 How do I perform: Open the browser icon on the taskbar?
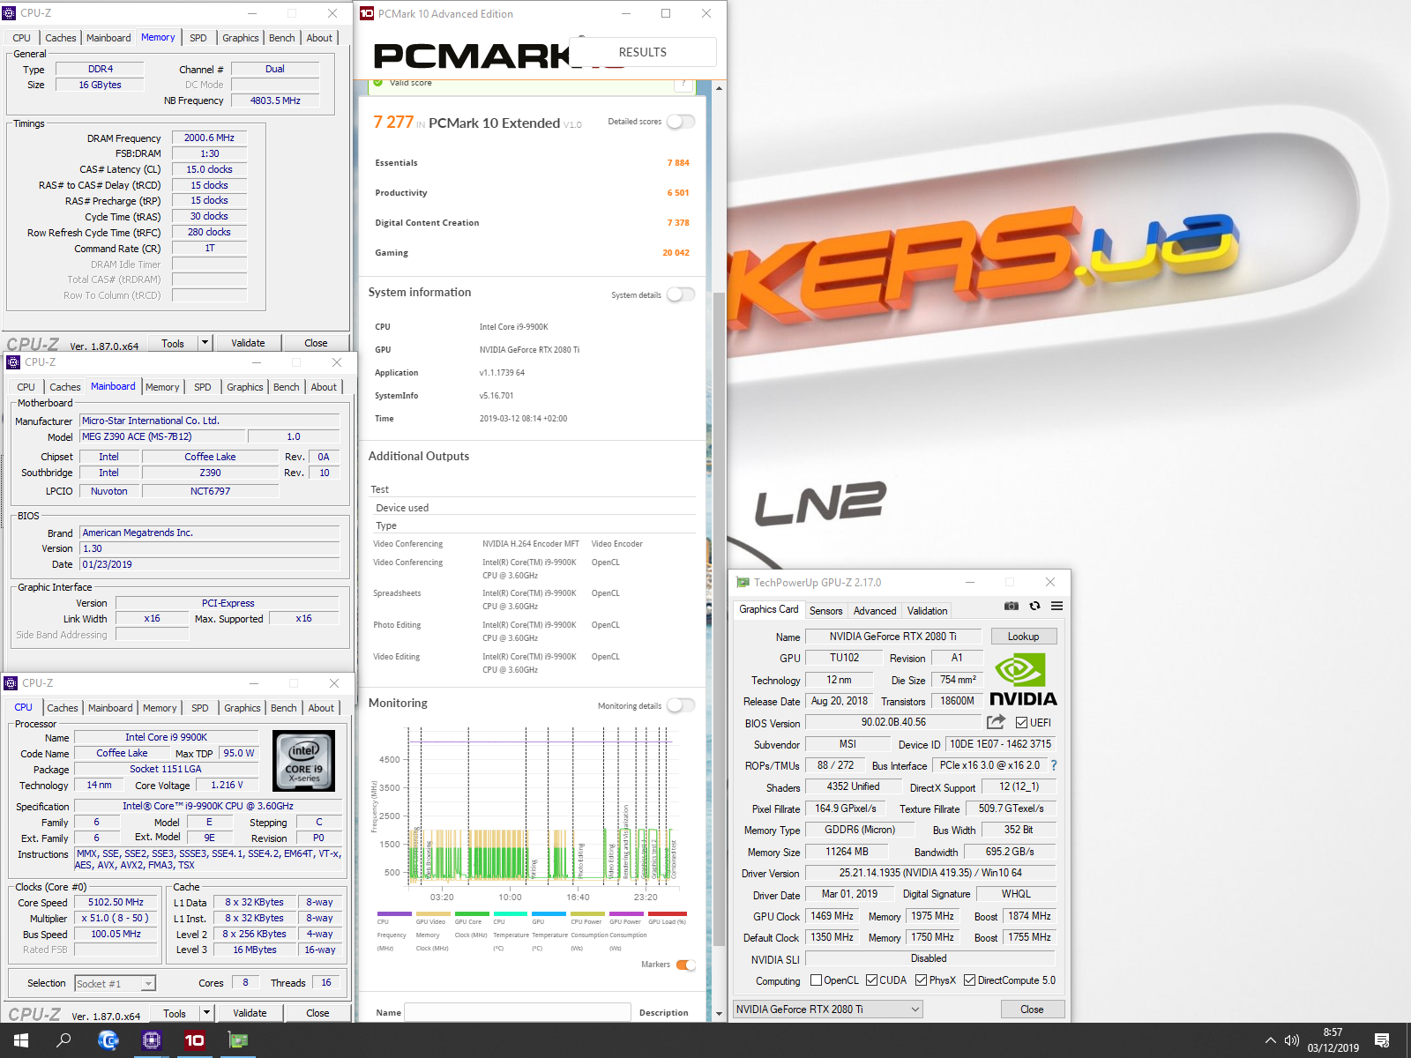[108, 1040]
